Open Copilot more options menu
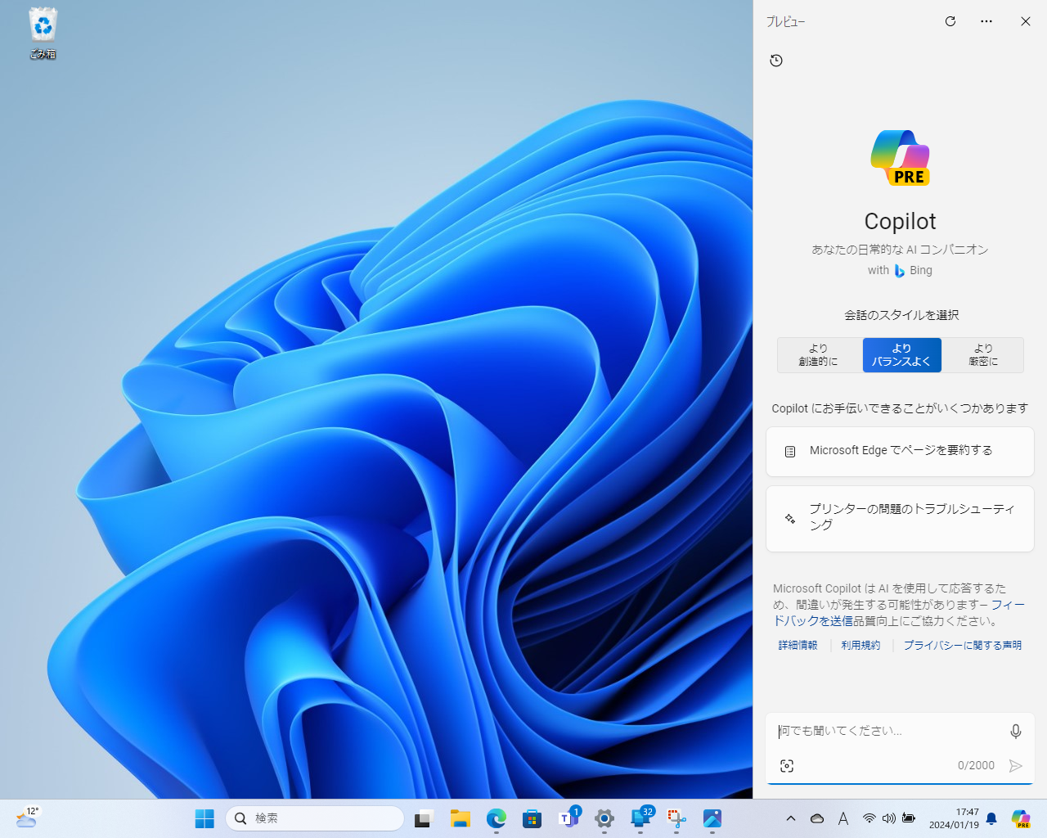Viewport: 1047px width, 838px height. pos(986,21)
